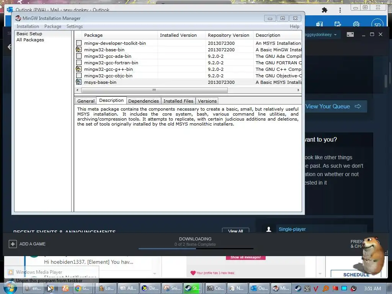Open the Help menu

(294, 26)
